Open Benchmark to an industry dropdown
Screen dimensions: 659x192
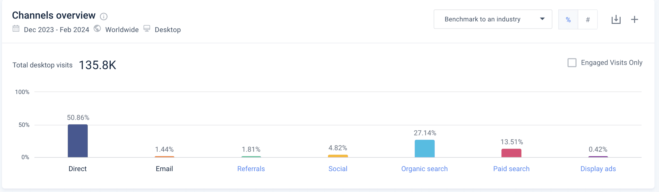click(493, 19)
